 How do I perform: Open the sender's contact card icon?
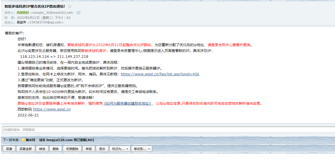(x=78, y=12)
